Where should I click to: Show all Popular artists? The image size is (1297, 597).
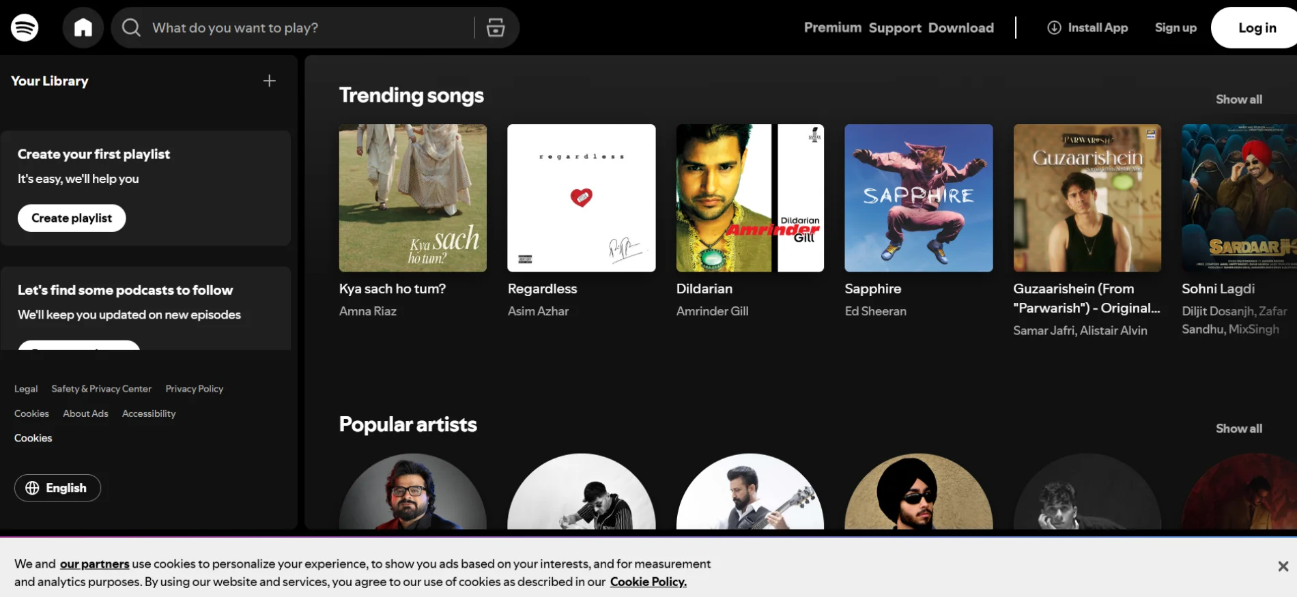coord(1239,428)
